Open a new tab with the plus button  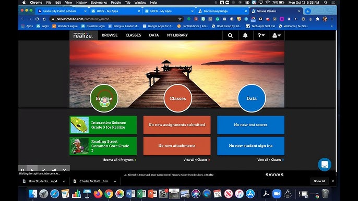[308, 11]
